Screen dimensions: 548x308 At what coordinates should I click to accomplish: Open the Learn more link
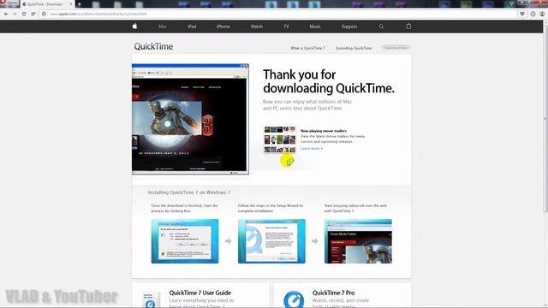[x=312, y=148]
